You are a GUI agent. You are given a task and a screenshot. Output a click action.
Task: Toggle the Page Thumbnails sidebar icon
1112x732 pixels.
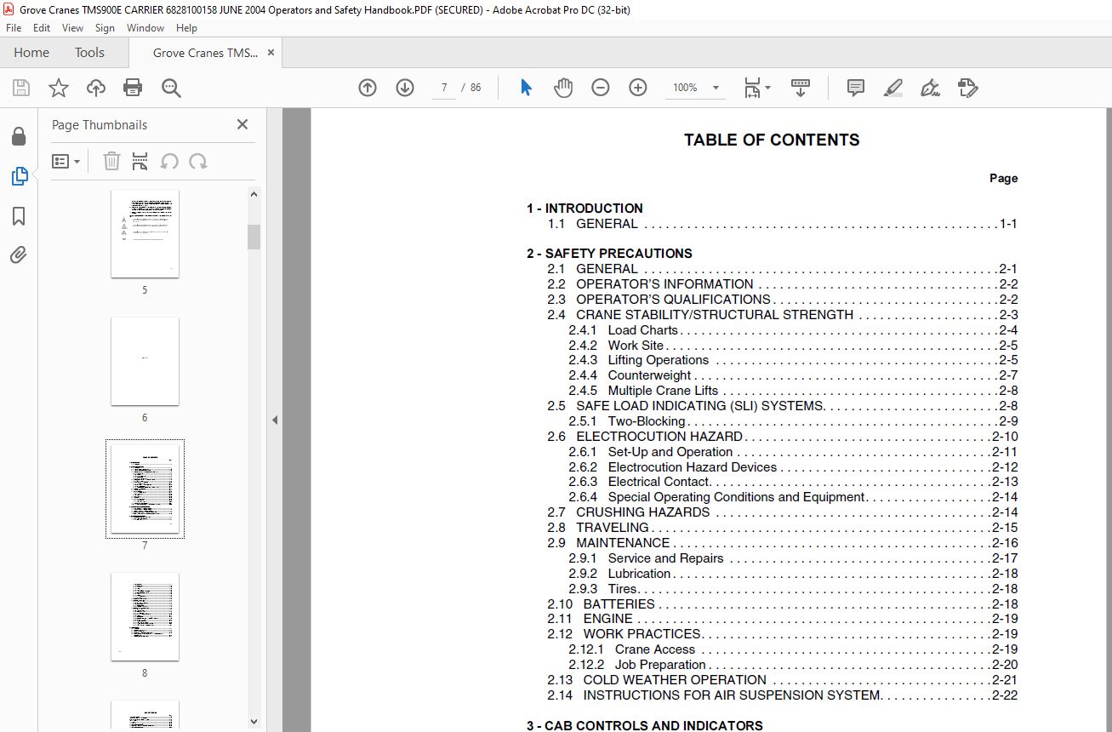[19, 176]
